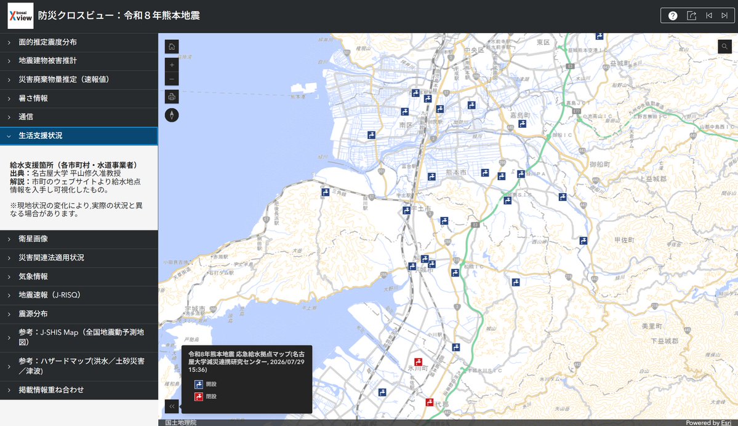
Task: Click the 熊本市 label on map
Action: pos(455,173)
